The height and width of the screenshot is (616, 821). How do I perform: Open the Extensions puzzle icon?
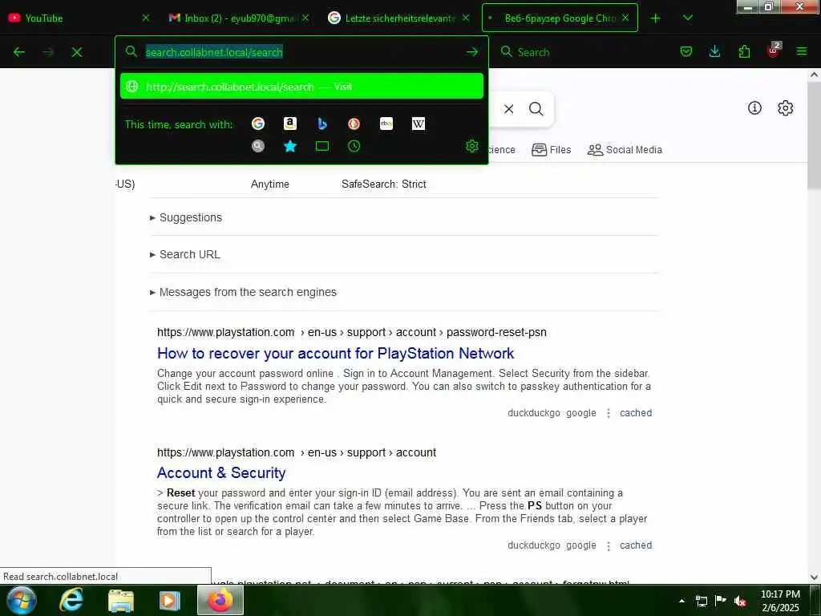(744, 51)
